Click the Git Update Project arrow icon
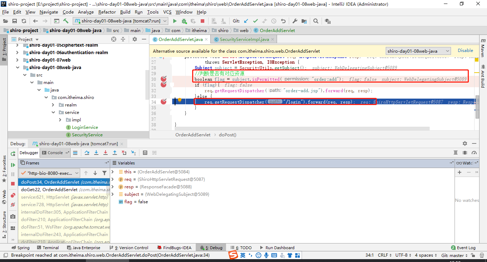This screenshot has width=487, height=262. (246, 21)
